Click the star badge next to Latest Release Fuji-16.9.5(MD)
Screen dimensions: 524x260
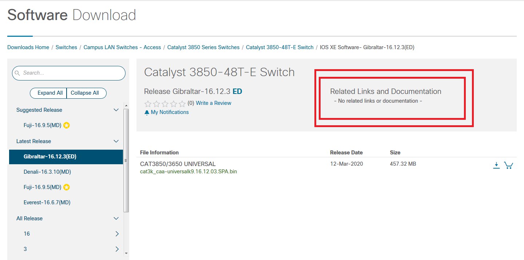point(66,187)
